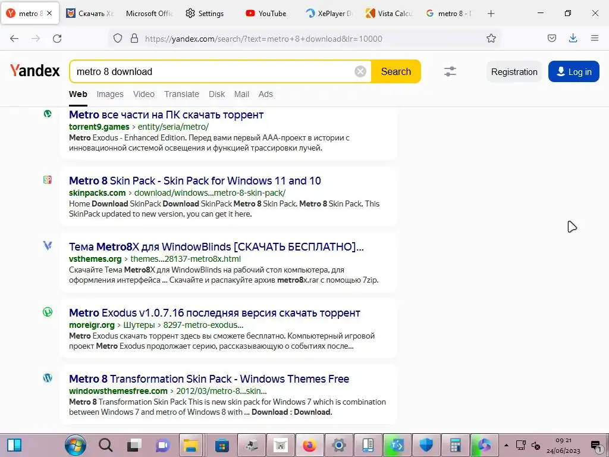Click the windowsthemesfree.com WordPress favicon
This screenshot has height=457, width=609.
click(x=48, y=378)
